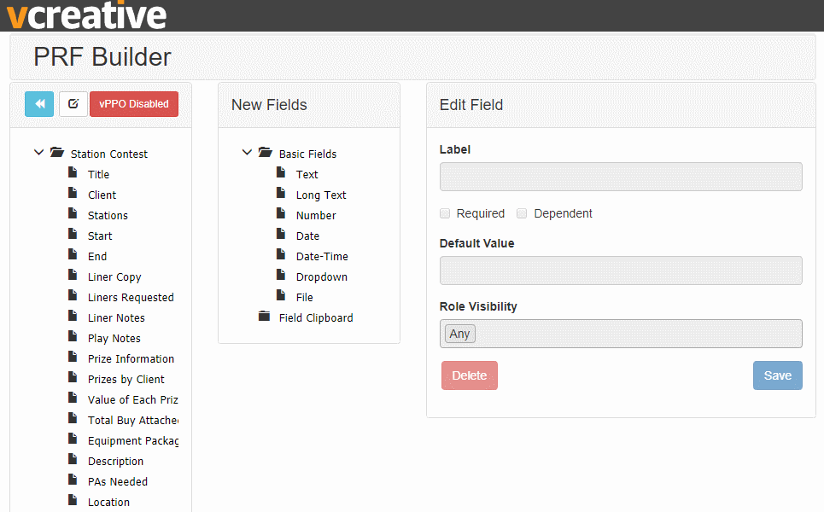The width and height of the screenshot is (824, 512).
Task: Click the file icon beside Stations
Action: 73,213
